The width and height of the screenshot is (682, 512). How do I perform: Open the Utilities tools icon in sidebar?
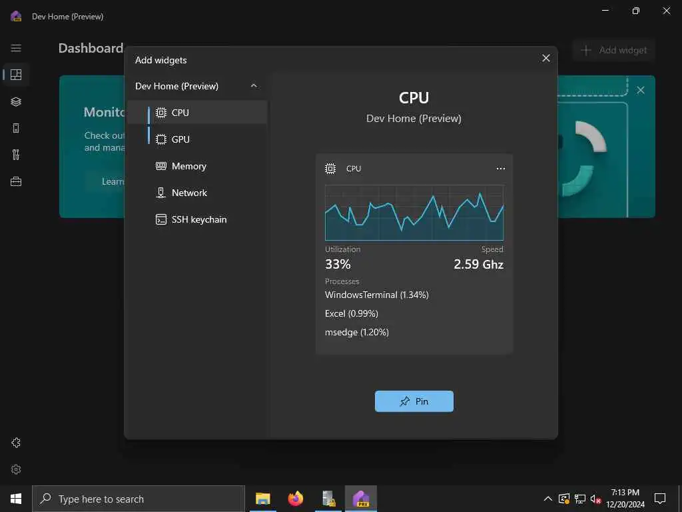[x=16, y=155]
